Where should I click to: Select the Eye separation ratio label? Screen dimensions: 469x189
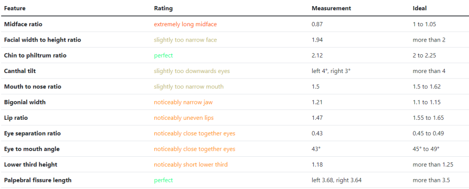(32, 133)
